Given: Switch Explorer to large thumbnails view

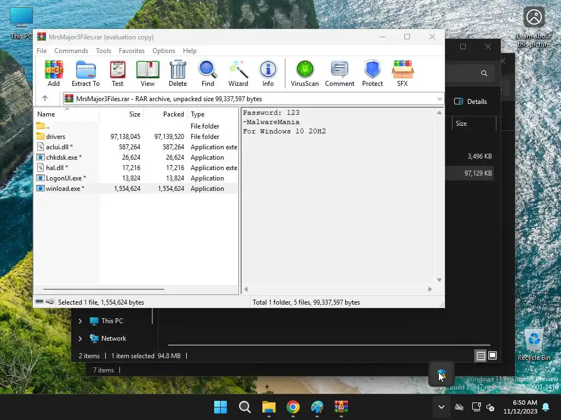Looking at the screenshot, I should (493, 355).
